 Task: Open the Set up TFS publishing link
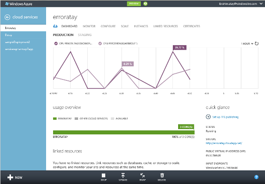225,117
